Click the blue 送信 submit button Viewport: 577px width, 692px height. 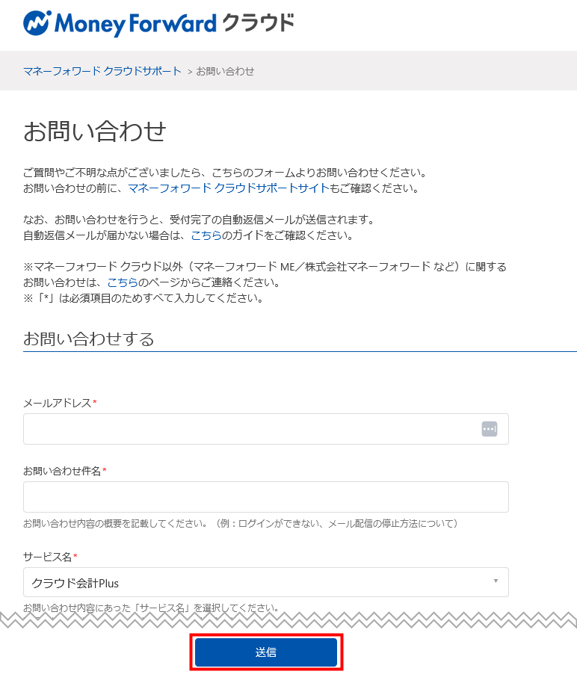266,652
